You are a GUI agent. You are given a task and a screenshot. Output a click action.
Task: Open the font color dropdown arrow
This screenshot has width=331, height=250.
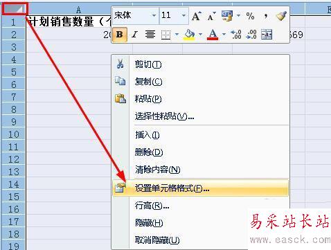pyautogui.click(x=224, y=35)
